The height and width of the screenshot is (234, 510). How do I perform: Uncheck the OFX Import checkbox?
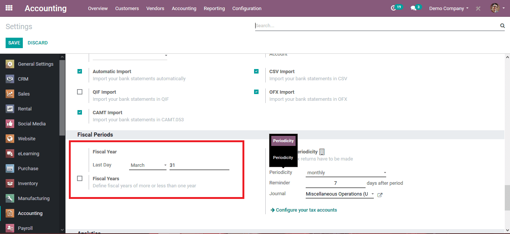coord(256,92)
